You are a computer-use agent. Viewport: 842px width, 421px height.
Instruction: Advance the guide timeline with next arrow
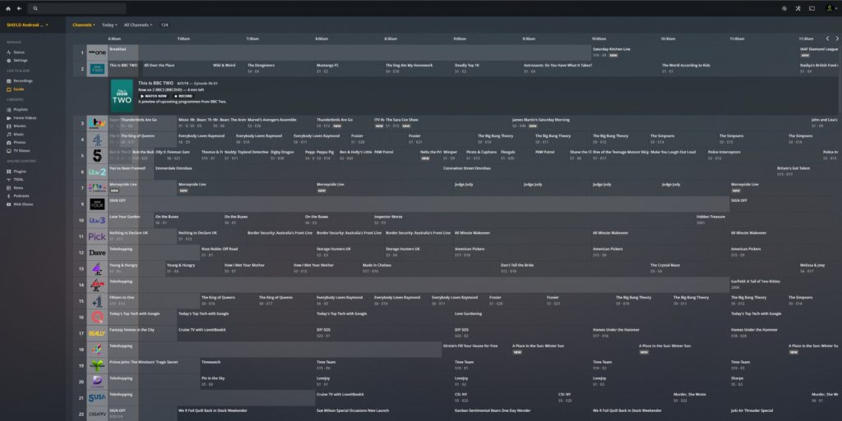[837, 39]
